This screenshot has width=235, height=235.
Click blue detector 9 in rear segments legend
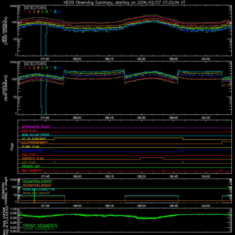click(x=60, y=68)
